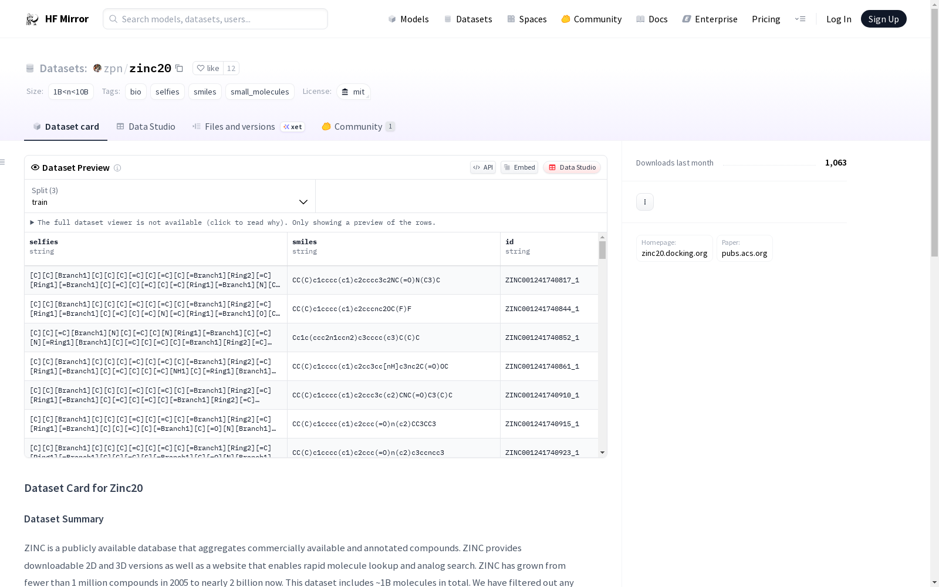Viewport: 939px width, 587px height.
Task: Switch to the Files and versions tab
Action: tap(239, 127)
